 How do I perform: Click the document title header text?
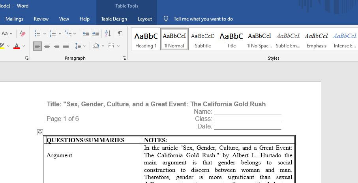click(x=156, y=104)
